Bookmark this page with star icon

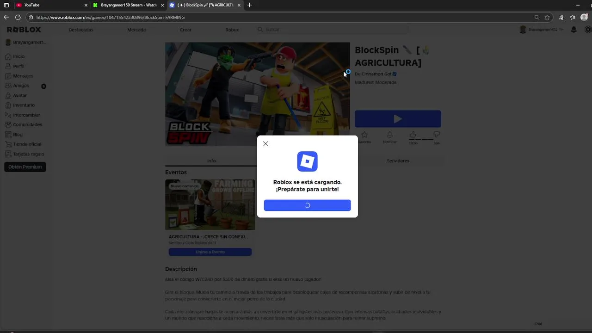pyautogui.click(x=548, y=17)
